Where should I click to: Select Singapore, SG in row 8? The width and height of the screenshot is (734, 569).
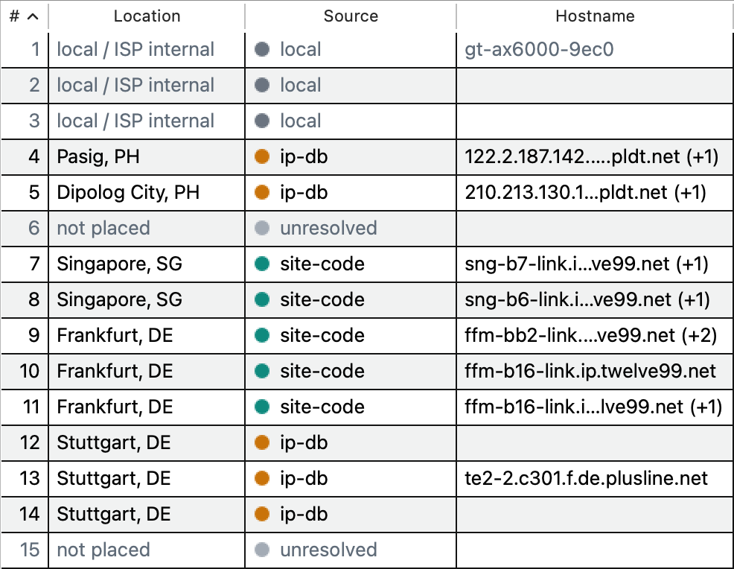(x=119, y=299)
